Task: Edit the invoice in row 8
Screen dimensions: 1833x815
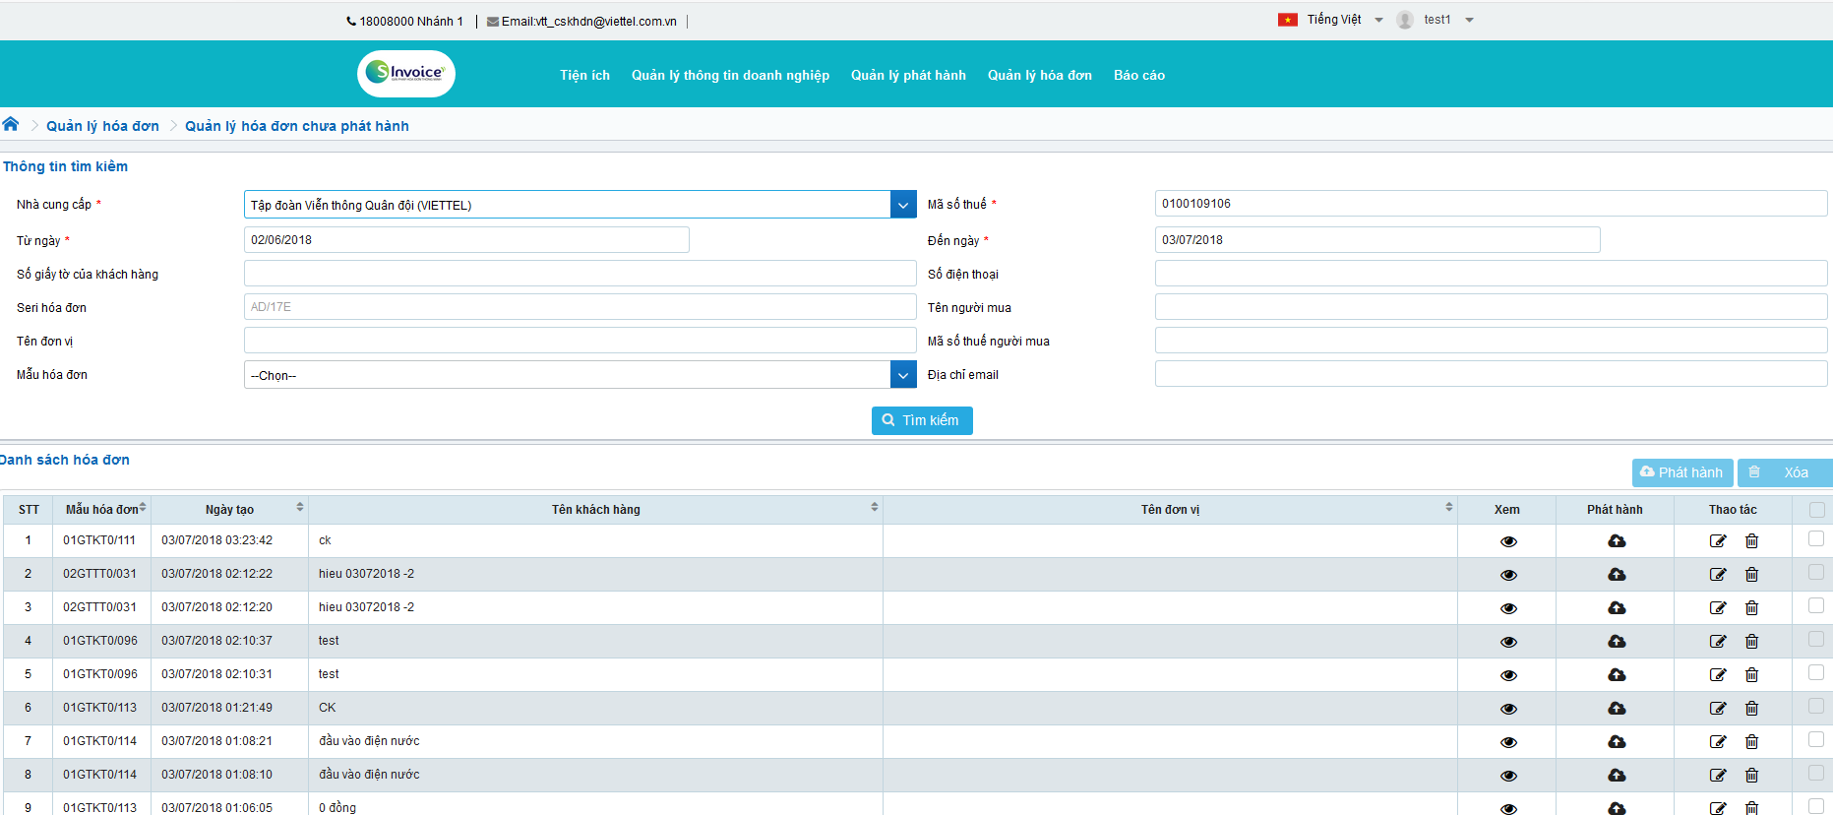Action: pos(1717,776)
